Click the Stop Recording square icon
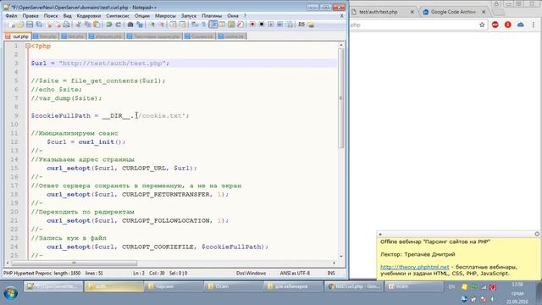Image resolution: width=542 pixels, height=305 pixels. point(262,25)
